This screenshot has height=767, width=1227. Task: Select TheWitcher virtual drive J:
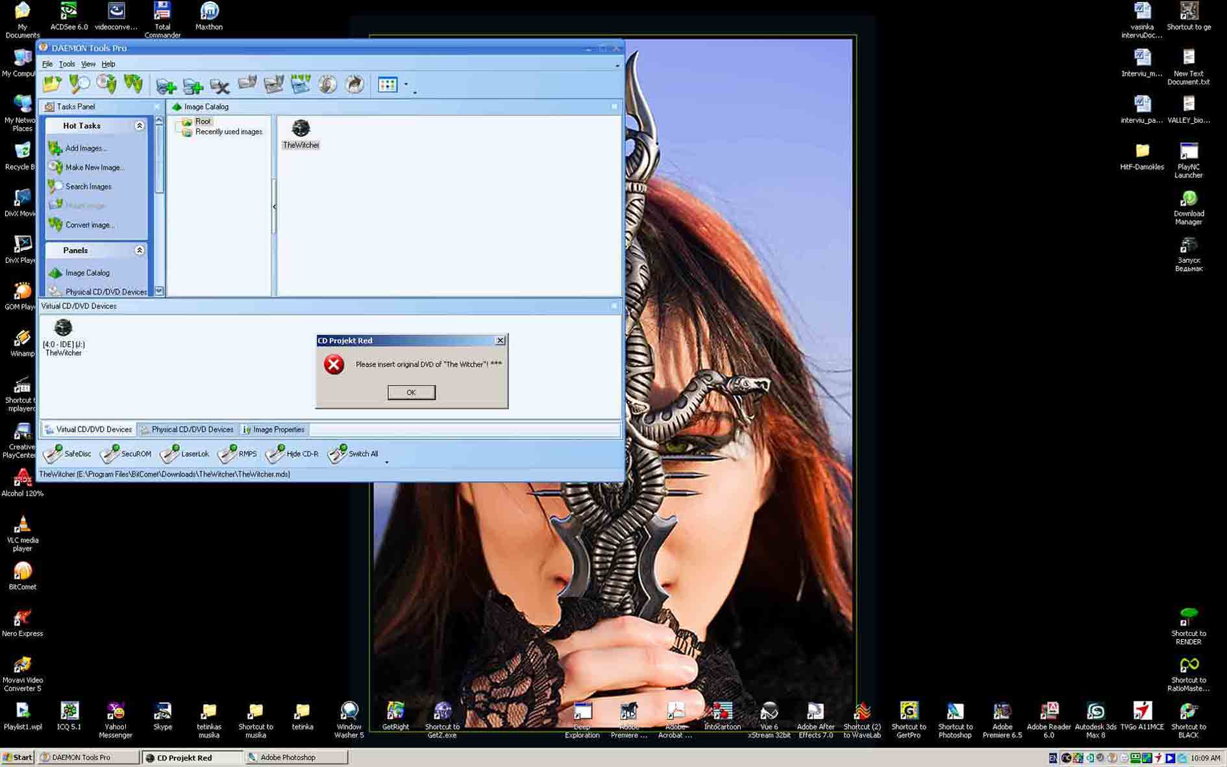63,337
